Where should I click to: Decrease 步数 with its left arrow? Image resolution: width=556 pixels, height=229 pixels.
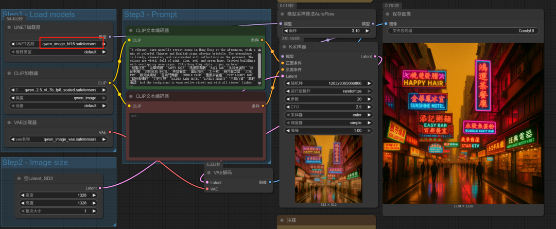(x=288, y=99)
